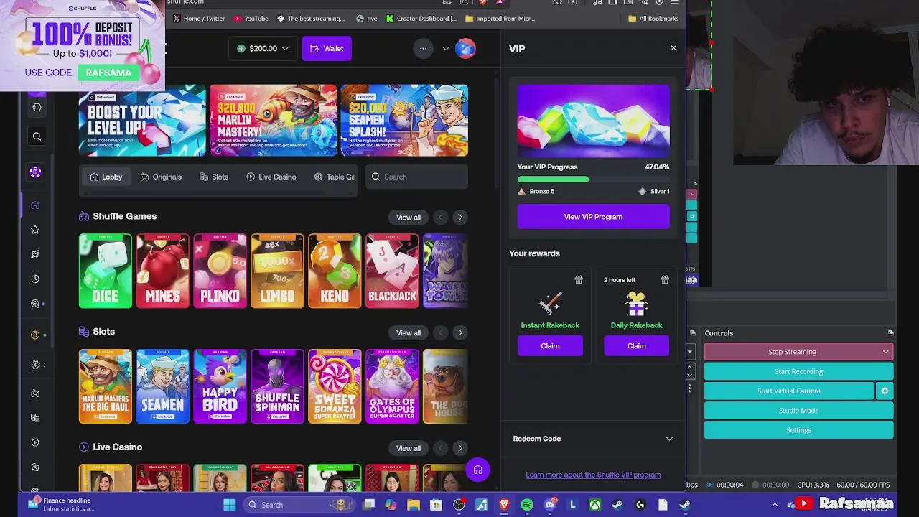This screenshot has width=919, height=517.
Task: Open the Wallet
Action: coord(327,48)
